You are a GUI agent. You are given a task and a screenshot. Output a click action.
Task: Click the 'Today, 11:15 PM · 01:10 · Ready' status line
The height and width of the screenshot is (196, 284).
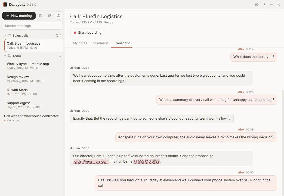[92, 23]
